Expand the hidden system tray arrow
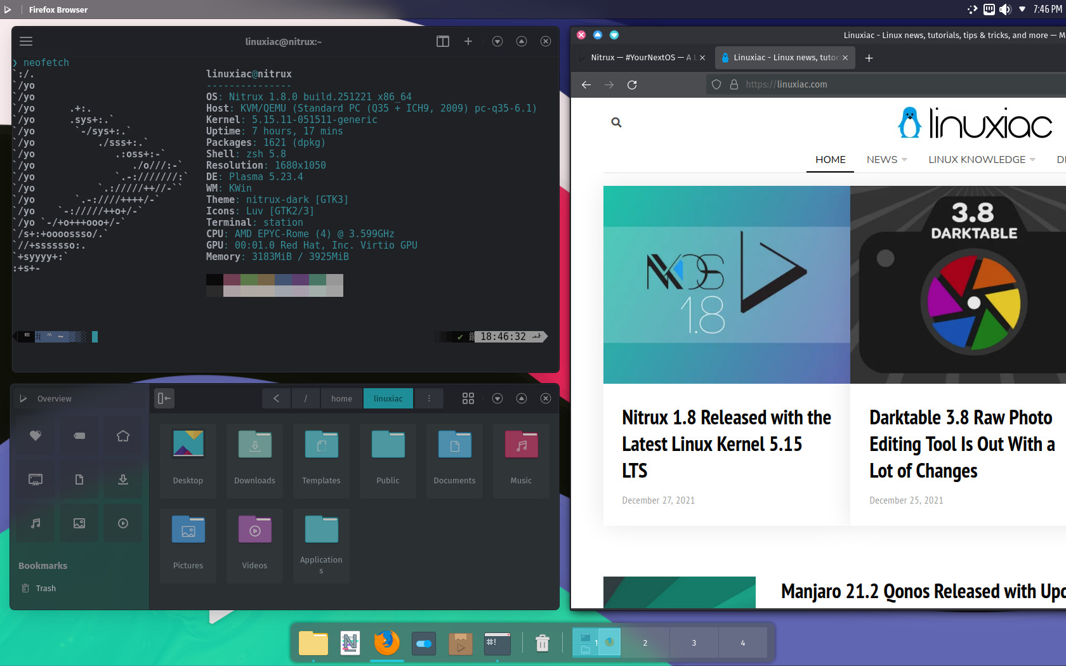 [1022, 9]
